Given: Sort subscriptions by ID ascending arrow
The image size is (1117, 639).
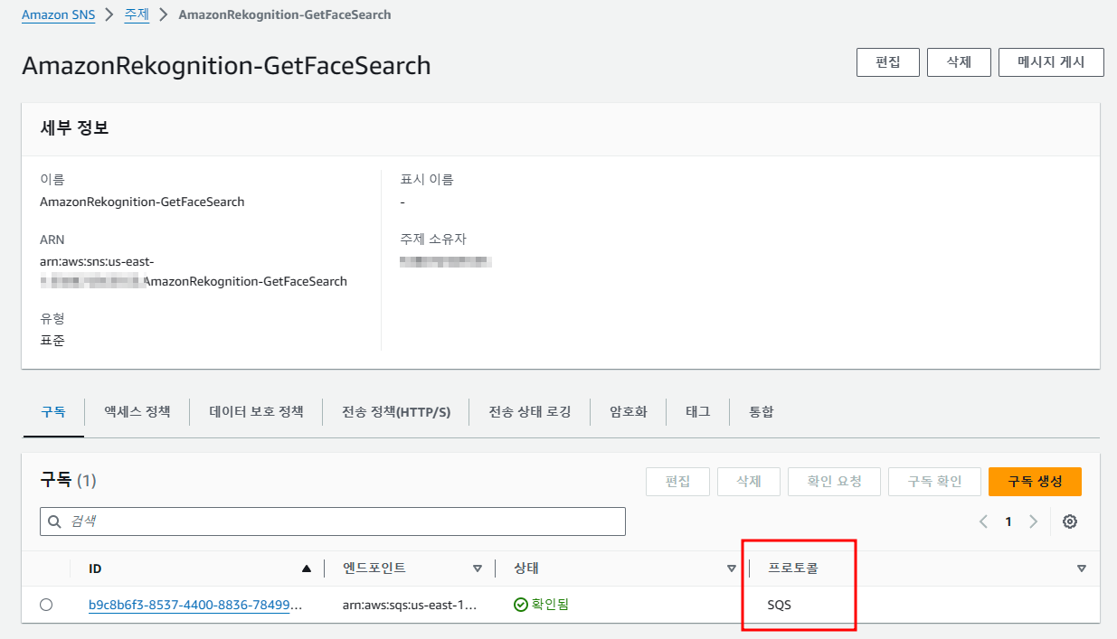Looking at the screenshot, I should (x=307, y=569).
